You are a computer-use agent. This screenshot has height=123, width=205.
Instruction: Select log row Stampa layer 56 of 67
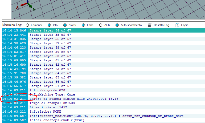103,39
